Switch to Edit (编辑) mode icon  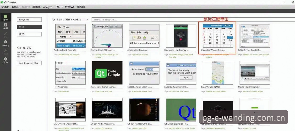pos(6,26)
